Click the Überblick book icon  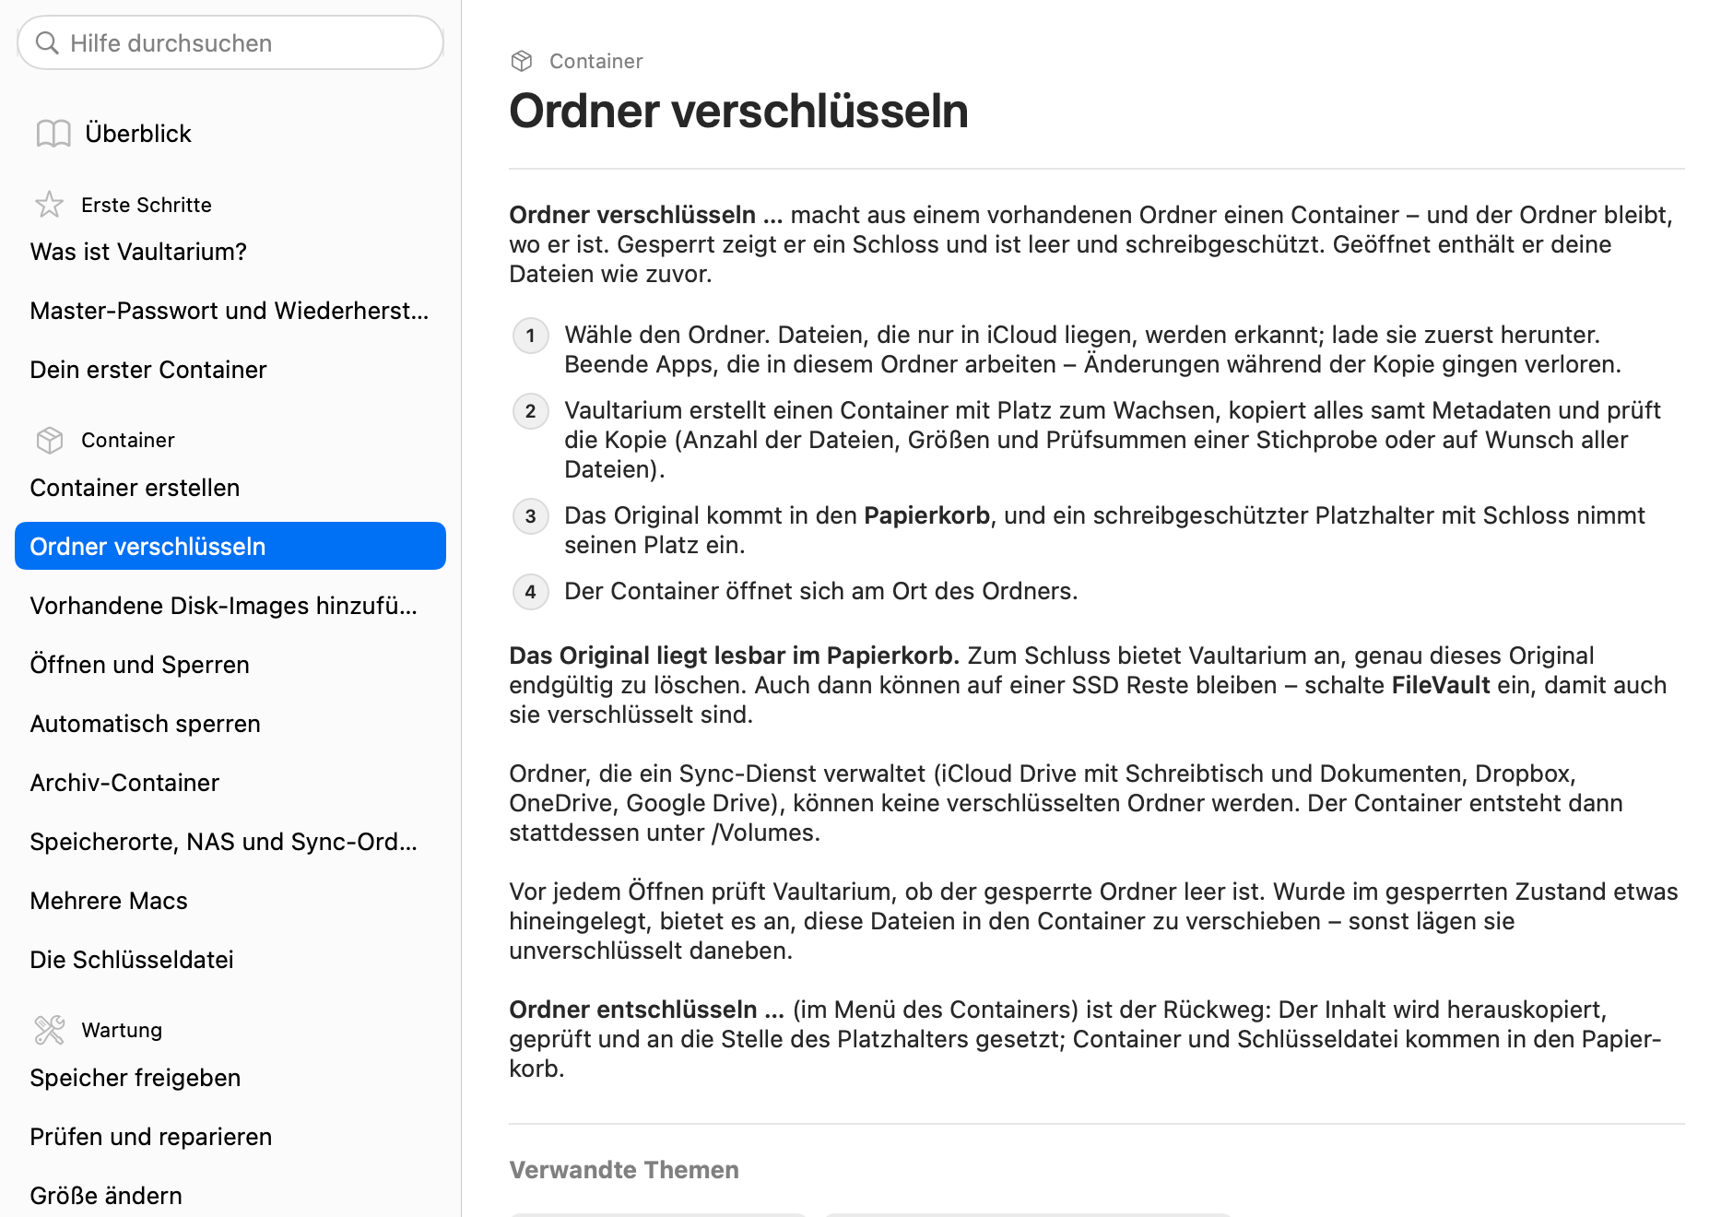pos(53,134)
